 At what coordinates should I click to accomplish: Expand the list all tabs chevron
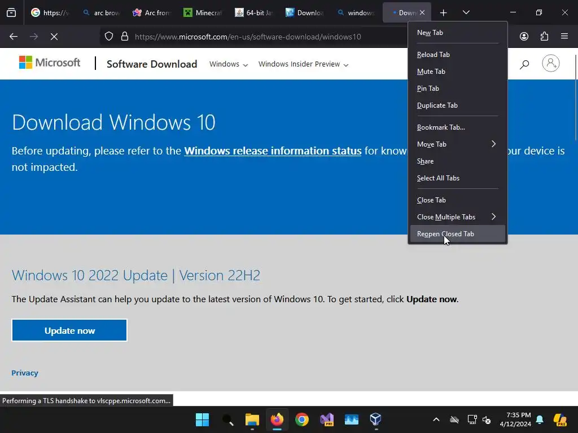466,12
